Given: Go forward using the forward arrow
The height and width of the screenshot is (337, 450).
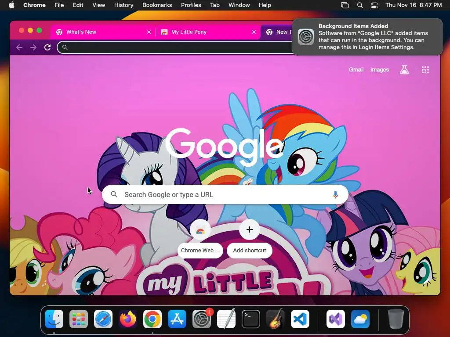Looking at the screenshot, I should [33, 47].
